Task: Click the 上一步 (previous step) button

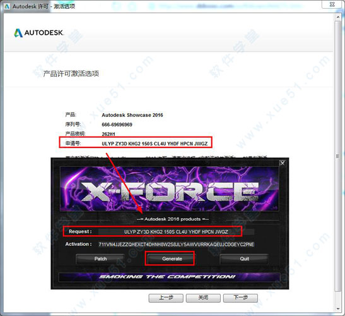Action: click(x=166, y=298)
